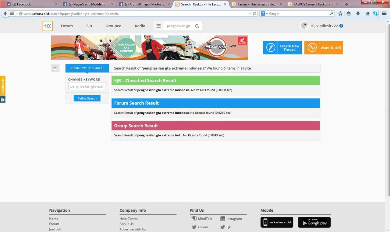Viewport: 390px width, 232px height.
Task: Open Forum link under Navigation footer
Action: [x=54, y=224]
